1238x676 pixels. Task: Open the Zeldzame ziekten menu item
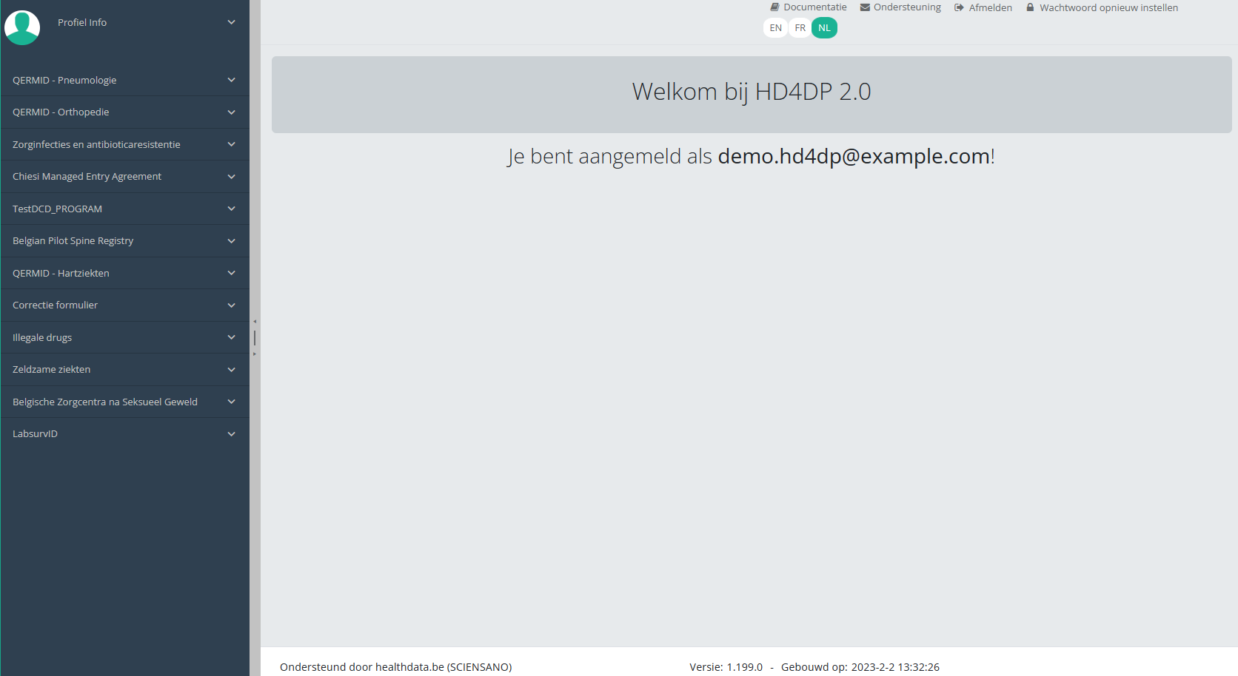pyautogui.click(x=52, y=370)
